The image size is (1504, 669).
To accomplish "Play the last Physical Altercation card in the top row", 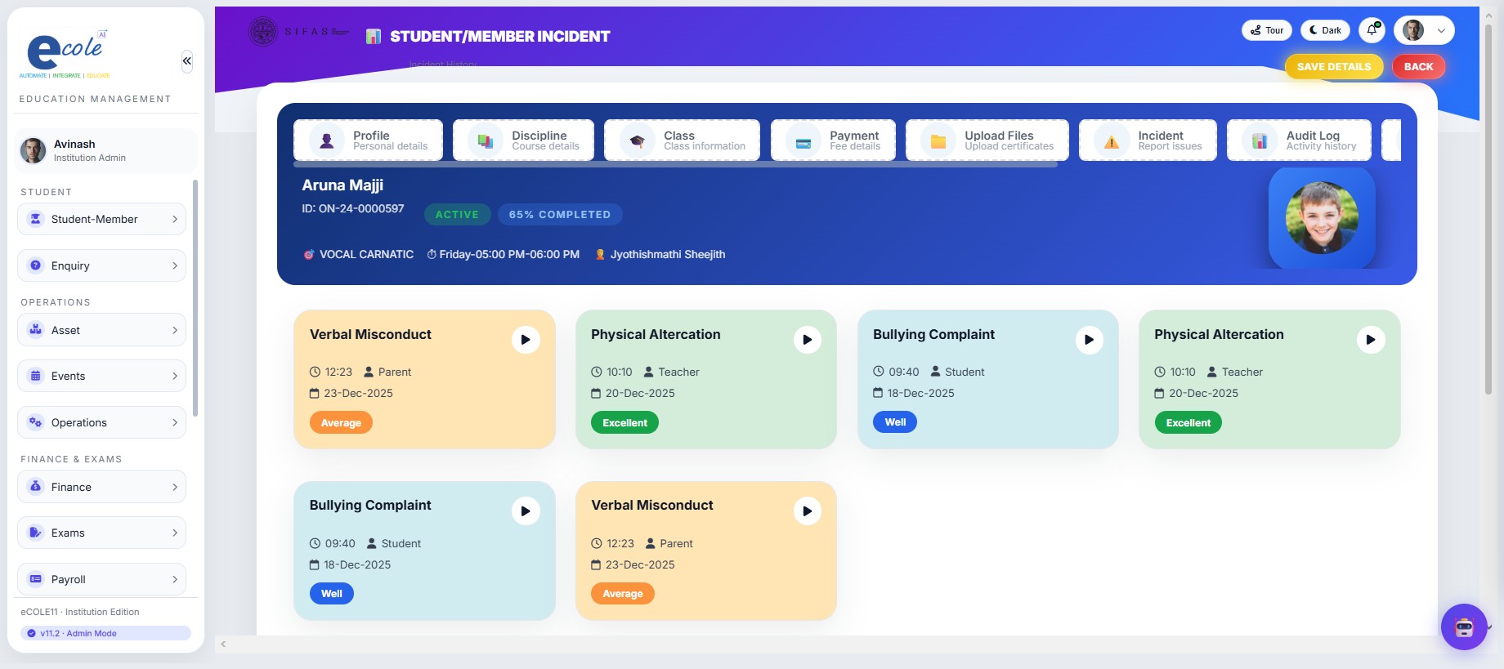I will point(1370,340).
